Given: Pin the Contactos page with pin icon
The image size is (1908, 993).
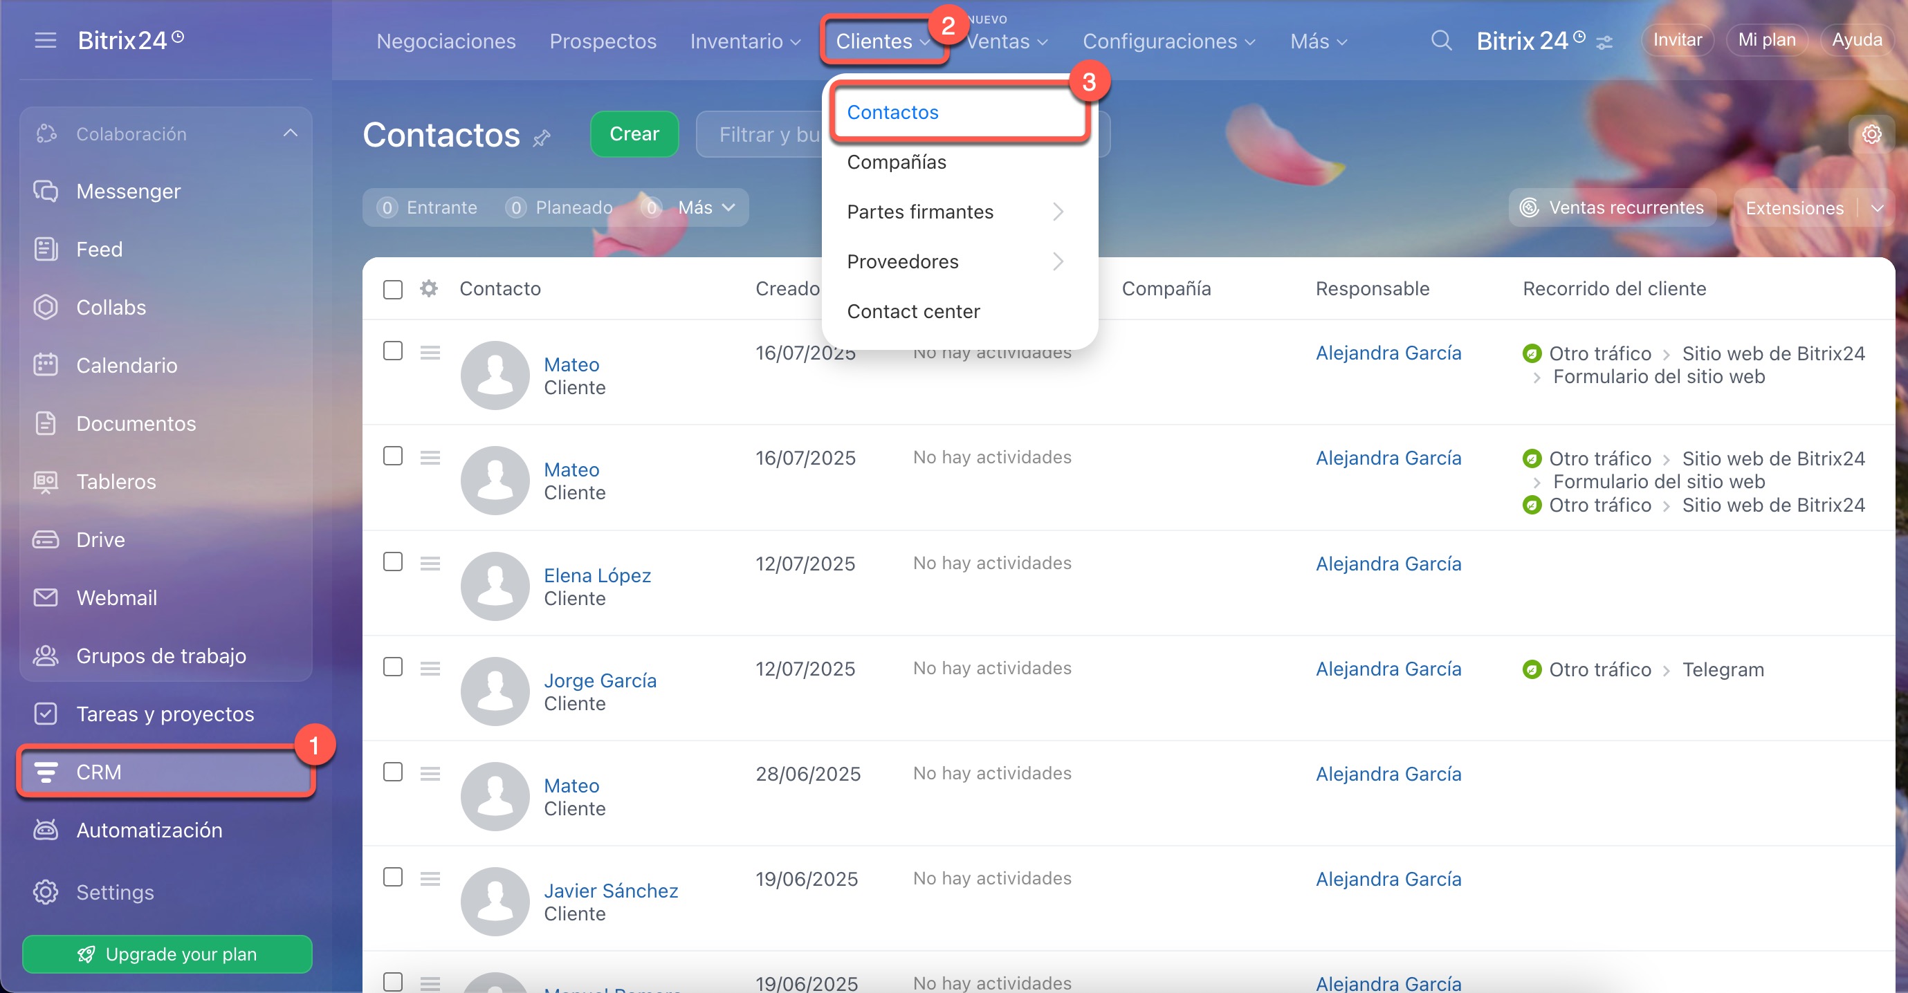Looking at the screenshot, I should (542, 137).
